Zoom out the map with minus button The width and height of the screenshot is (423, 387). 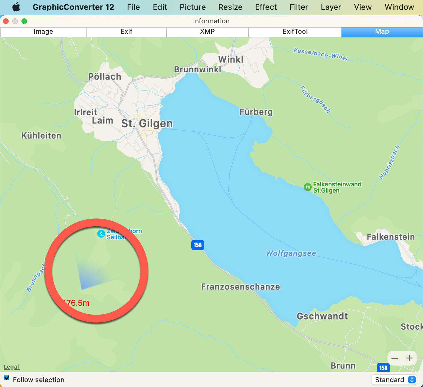[x=395, y=358]
